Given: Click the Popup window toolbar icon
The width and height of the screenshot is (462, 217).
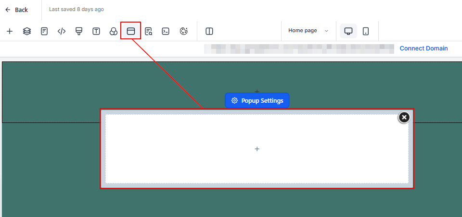Looking at the screenshot, I should pyautogui.click(x=131, y=31).
